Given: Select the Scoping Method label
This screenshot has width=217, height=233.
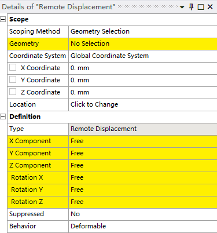Looking at the screenshot, I should [x=35, y=31].
